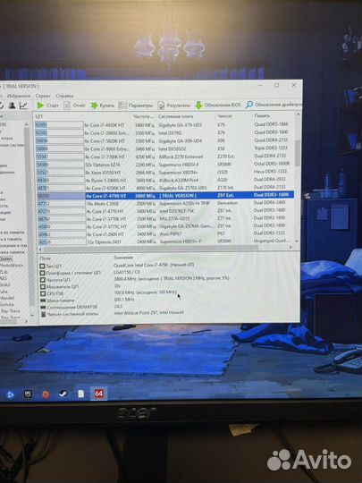The height and width of the screenshot is (483, 362).
Task: Select the Queen benchmark in the tree
Action: [6, 258]
